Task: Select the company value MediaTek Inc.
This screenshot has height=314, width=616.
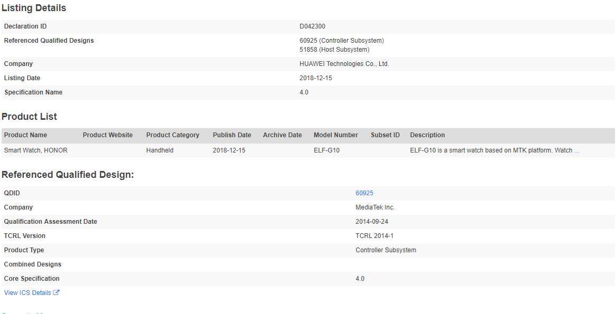Action: pyautogui.click(x=375, y=207)
